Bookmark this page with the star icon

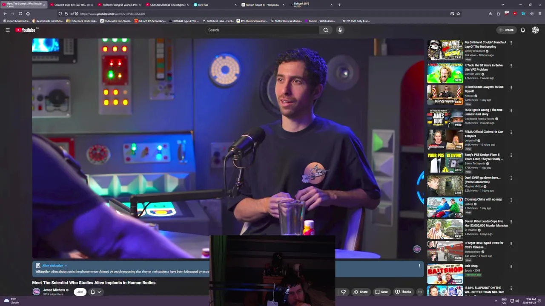click(x=458, y=14)
